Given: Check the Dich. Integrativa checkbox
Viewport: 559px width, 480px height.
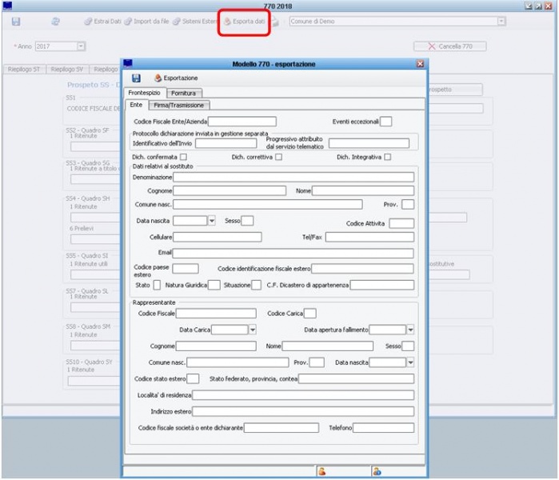Looking at the screenshot, I should (388, 157).
